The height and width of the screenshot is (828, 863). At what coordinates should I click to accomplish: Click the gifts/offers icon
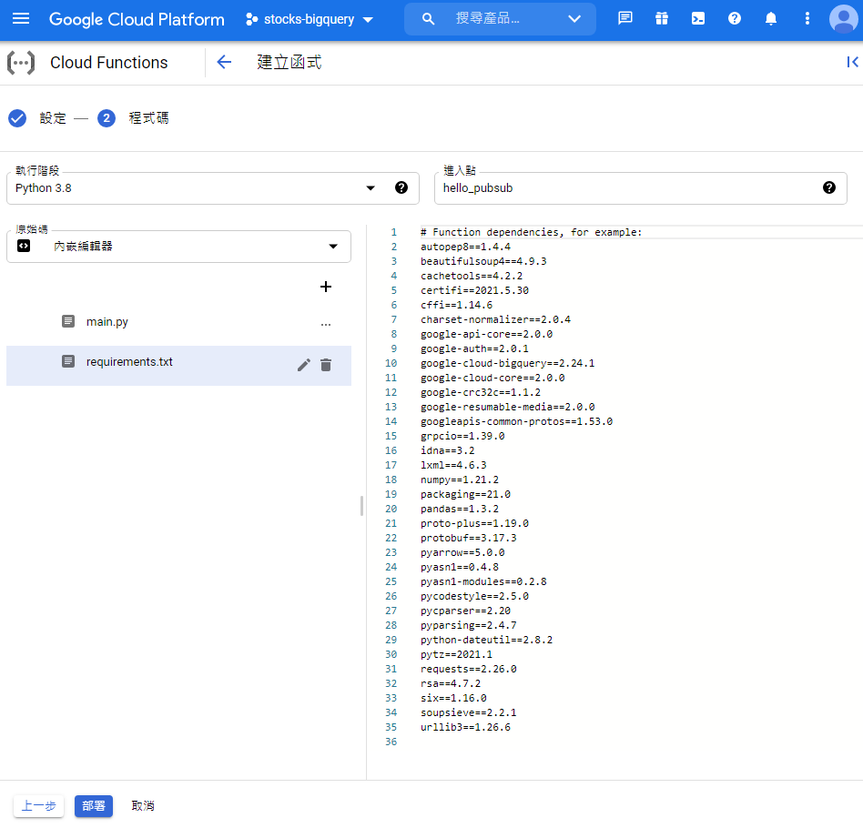pos(661,18)
